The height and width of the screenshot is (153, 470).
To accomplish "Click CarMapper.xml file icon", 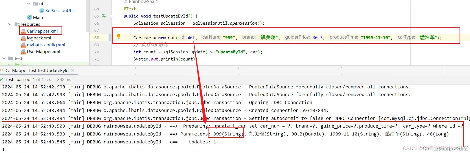I will [23, 31].
